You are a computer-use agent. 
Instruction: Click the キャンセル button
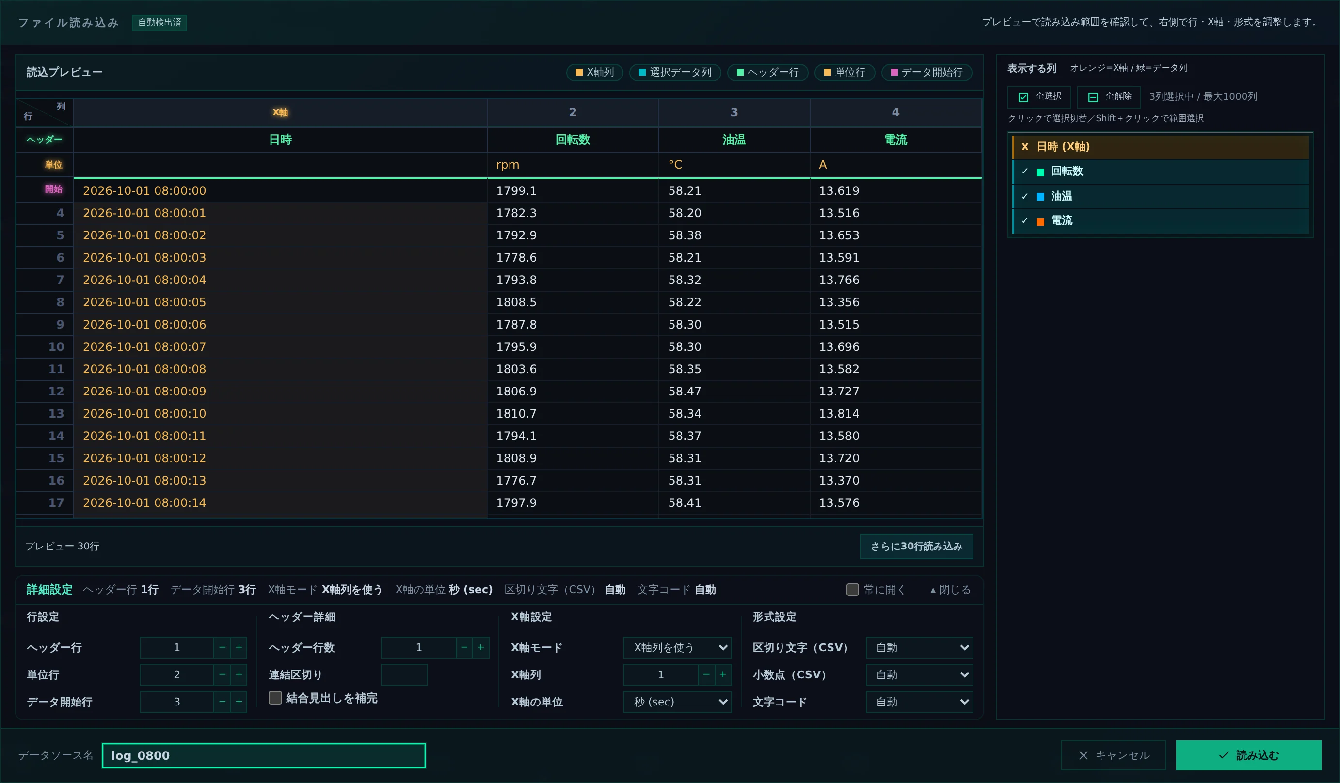coord(1114,755)
